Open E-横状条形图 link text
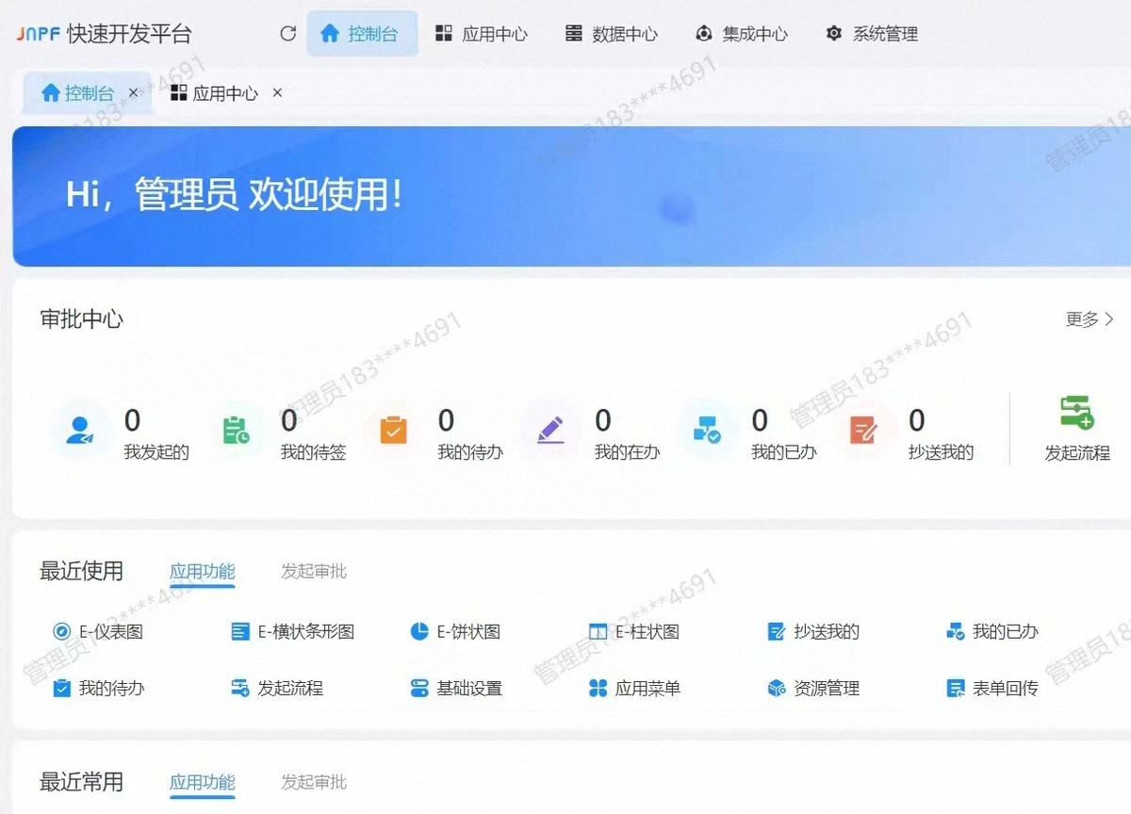Viewport: 1131px width, 814px height. pos(306,632)
